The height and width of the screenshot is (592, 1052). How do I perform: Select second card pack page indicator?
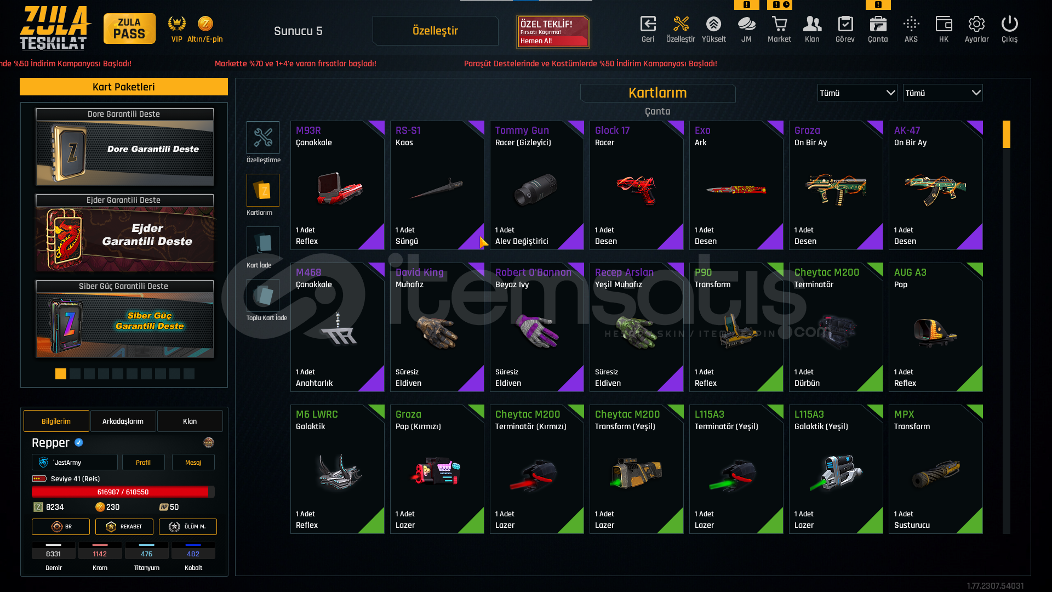coord(75,374)
